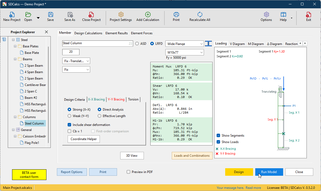Open a project with the Open icon

[x=28, y=14]
